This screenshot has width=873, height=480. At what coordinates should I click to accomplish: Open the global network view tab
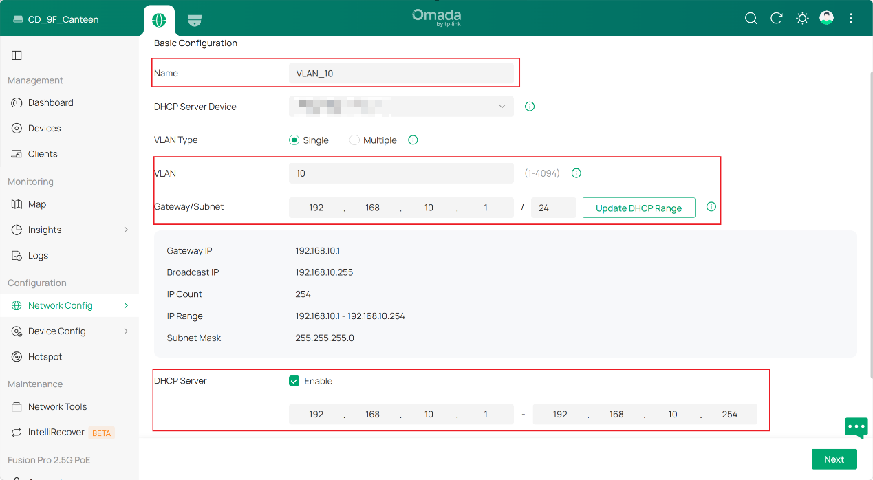point(159,20)
